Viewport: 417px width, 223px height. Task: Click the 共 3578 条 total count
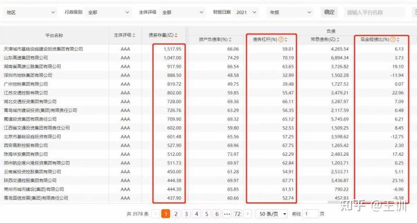(x=137, y=214)
